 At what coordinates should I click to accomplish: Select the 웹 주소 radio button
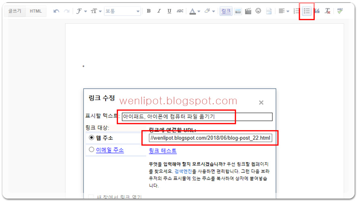click(x=91, y=137)
